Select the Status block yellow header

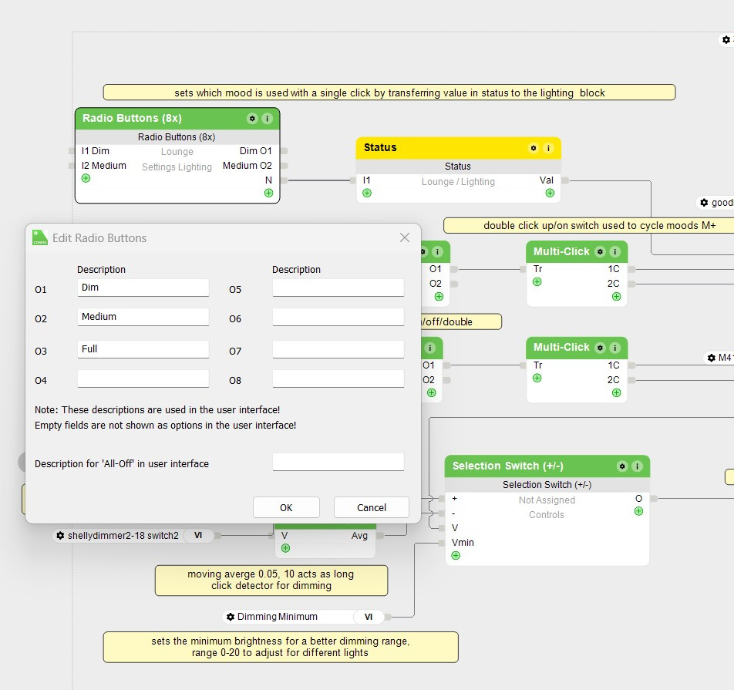(458, 148)
